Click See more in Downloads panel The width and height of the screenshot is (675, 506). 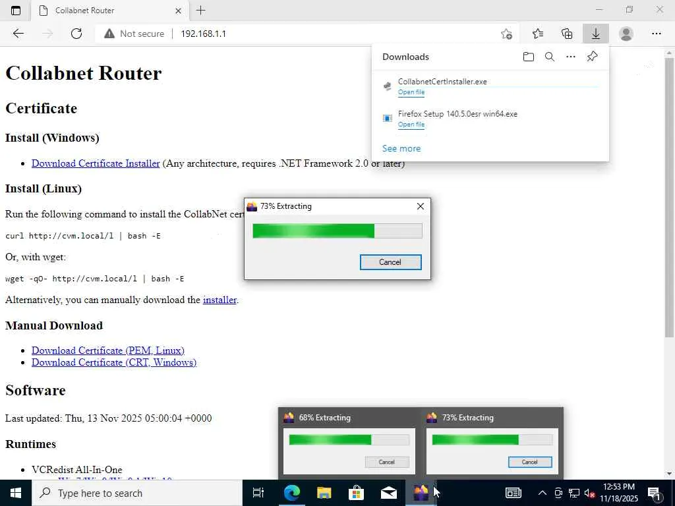coord(401,148)
